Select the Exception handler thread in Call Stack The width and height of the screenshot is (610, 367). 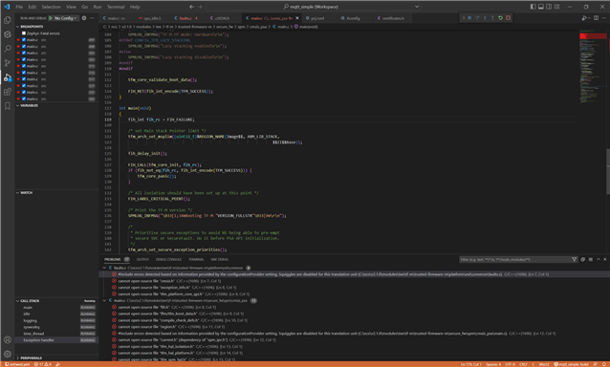(x=56, y=340)
